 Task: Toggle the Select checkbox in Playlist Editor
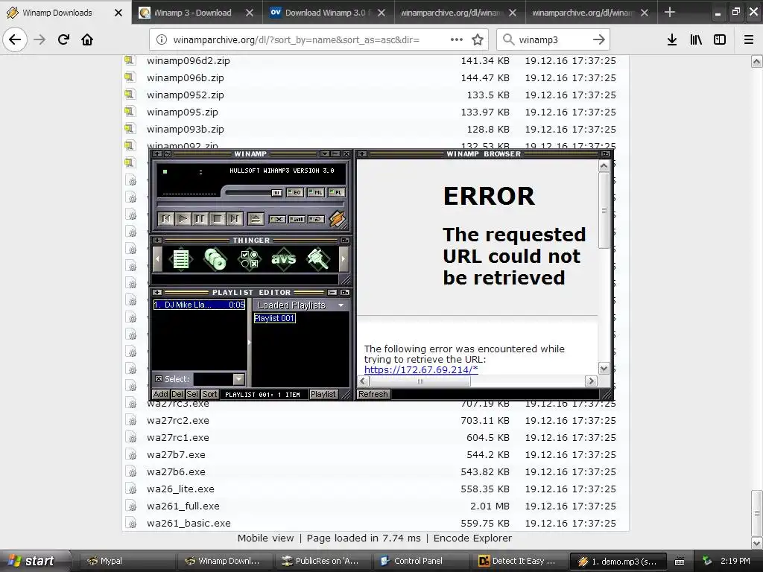click(159, 379)
